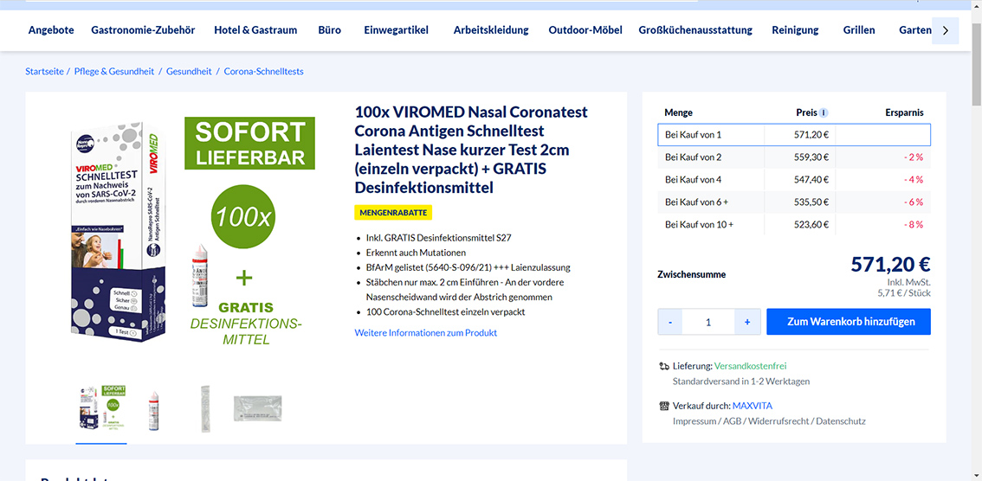Select first thumbnail with SOFORT LIEFERBAR image
This screenshot has width=982, height=481.
tap(101, 408)
